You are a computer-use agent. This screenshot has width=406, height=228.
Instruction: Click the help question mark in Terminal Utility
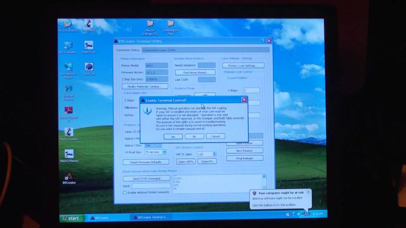(x=263, y=41)
